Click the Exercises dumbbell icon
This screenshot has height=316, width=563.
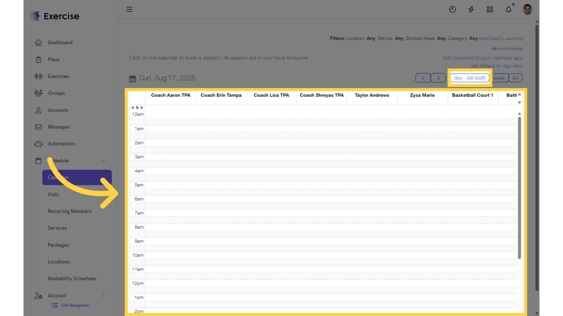38,76
